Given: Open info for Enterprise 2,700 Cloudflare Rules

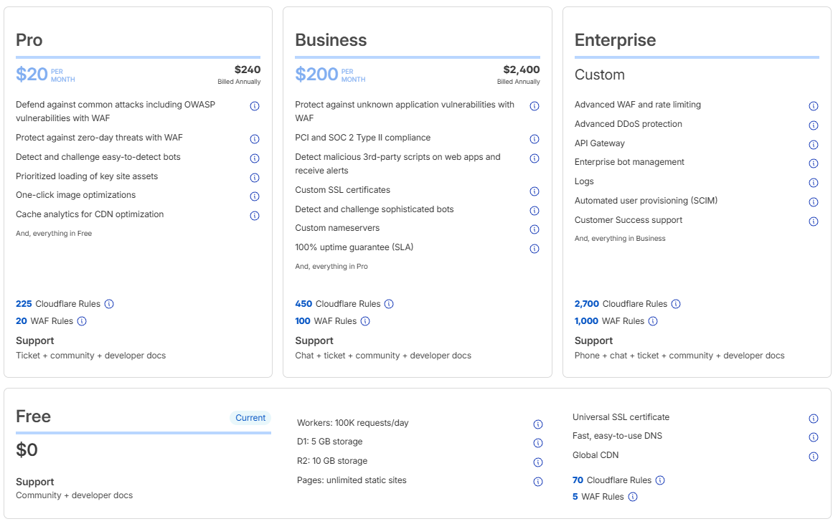Looking at the screenshot, I should (x=676, y=304).
